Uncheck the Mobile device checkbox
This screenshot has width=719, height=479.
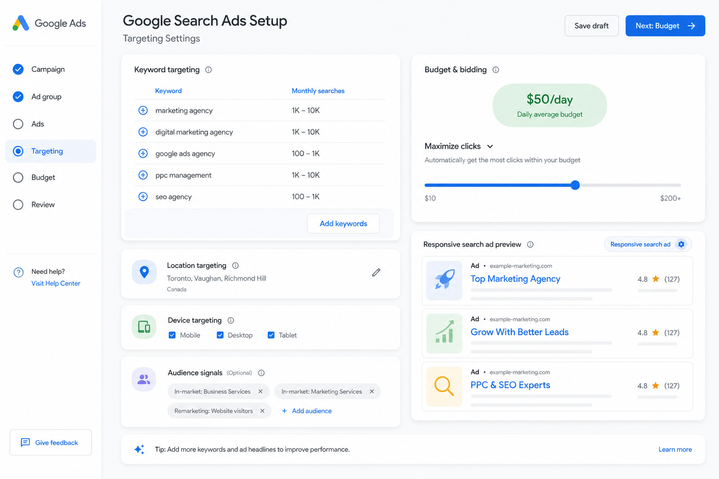pos(172,335)
